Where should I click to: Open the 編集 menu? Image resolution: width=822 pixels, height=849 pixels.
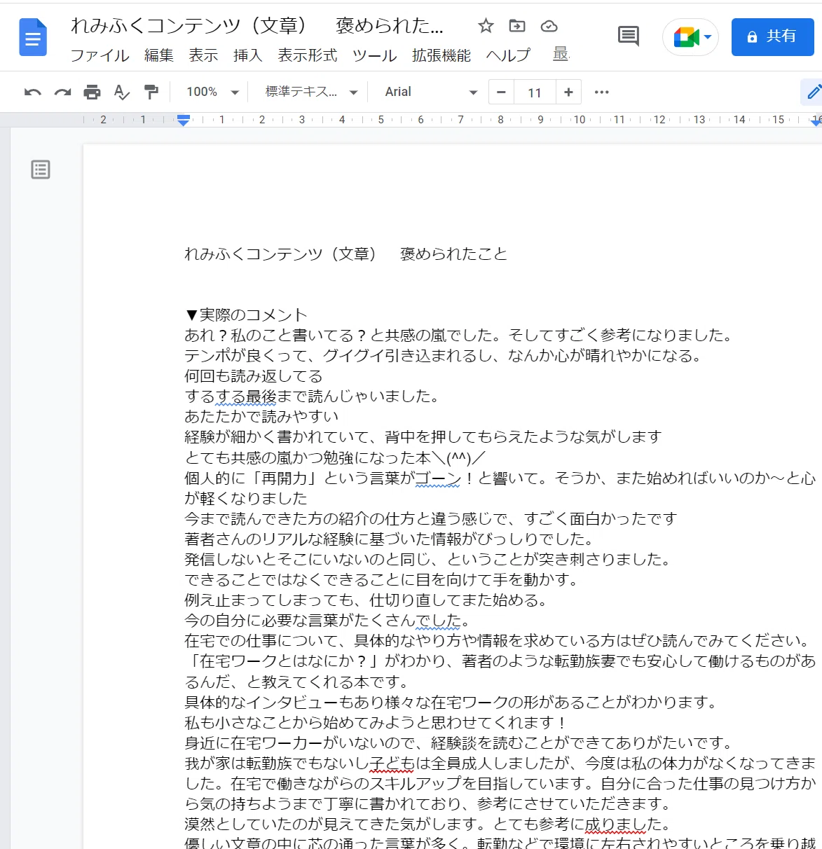[x=159, y=55]
